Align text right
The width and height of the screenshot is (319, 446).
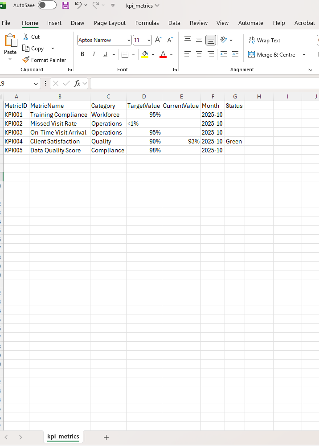(211, 54)
